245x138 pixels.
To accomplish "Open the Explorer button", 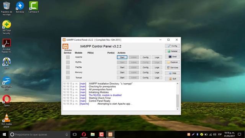I will (x=172, y=62).
